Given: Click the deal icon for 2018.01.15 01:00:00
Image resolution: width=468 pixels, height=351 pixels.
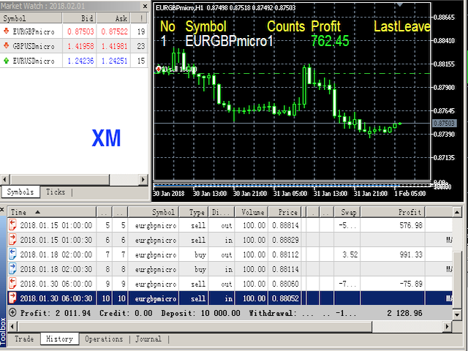Looking at the screenshot, I should pos(12,226).
